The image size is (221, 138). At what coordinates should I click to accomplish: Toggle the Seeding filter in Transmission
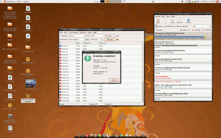click(178, 26)
